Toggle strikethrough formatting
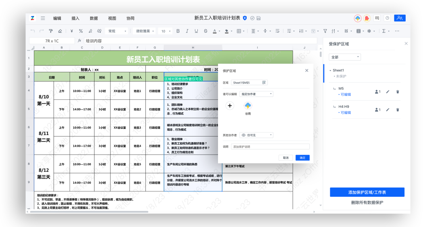Image resolution: width=436 pixels, height=227 pixels. (x=205, y=31)
